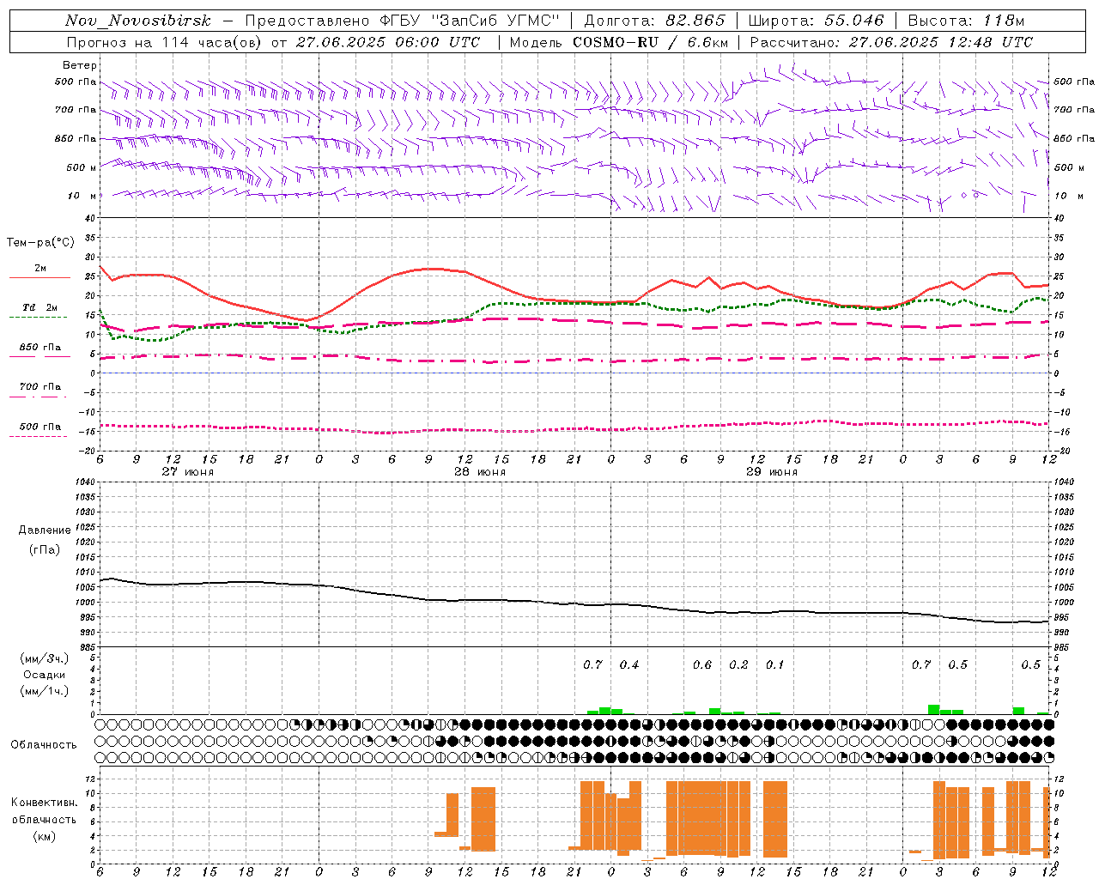Click the (км) unit under convective cloudiness
Screen dimensions: 1099x879
click(x=44, y=836)
